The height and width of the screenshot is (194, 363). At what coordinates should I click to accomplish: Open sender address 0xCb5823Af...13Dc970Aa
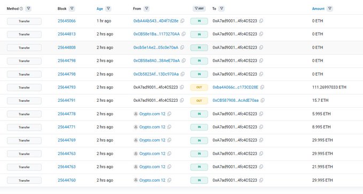click(x=156, y=74)
